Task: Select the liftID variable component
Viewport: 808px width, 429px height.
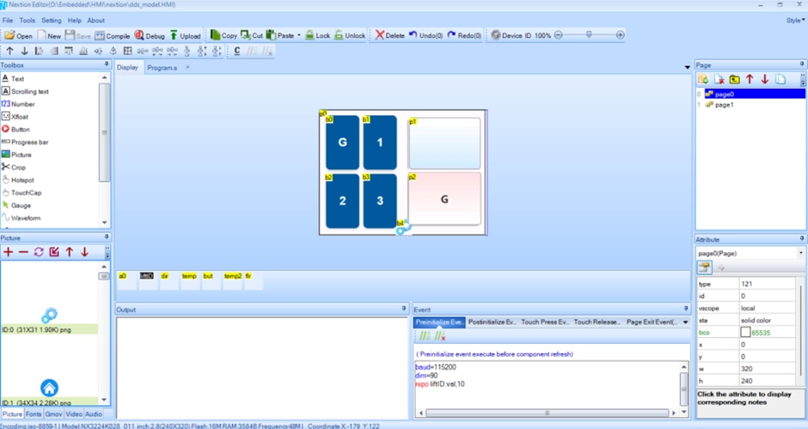Action: 147,276
